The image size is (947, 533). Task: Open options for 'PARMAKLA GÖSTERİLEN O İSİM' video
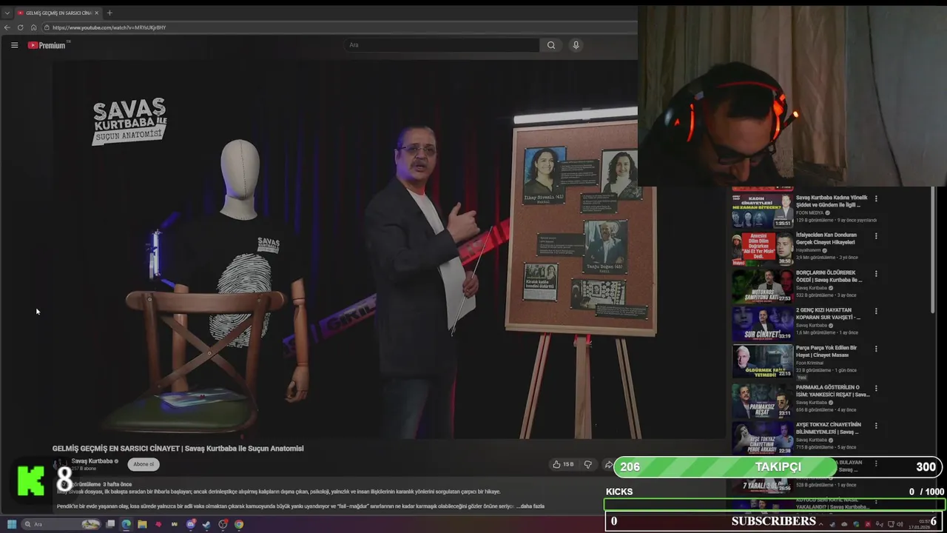point(876,388)
